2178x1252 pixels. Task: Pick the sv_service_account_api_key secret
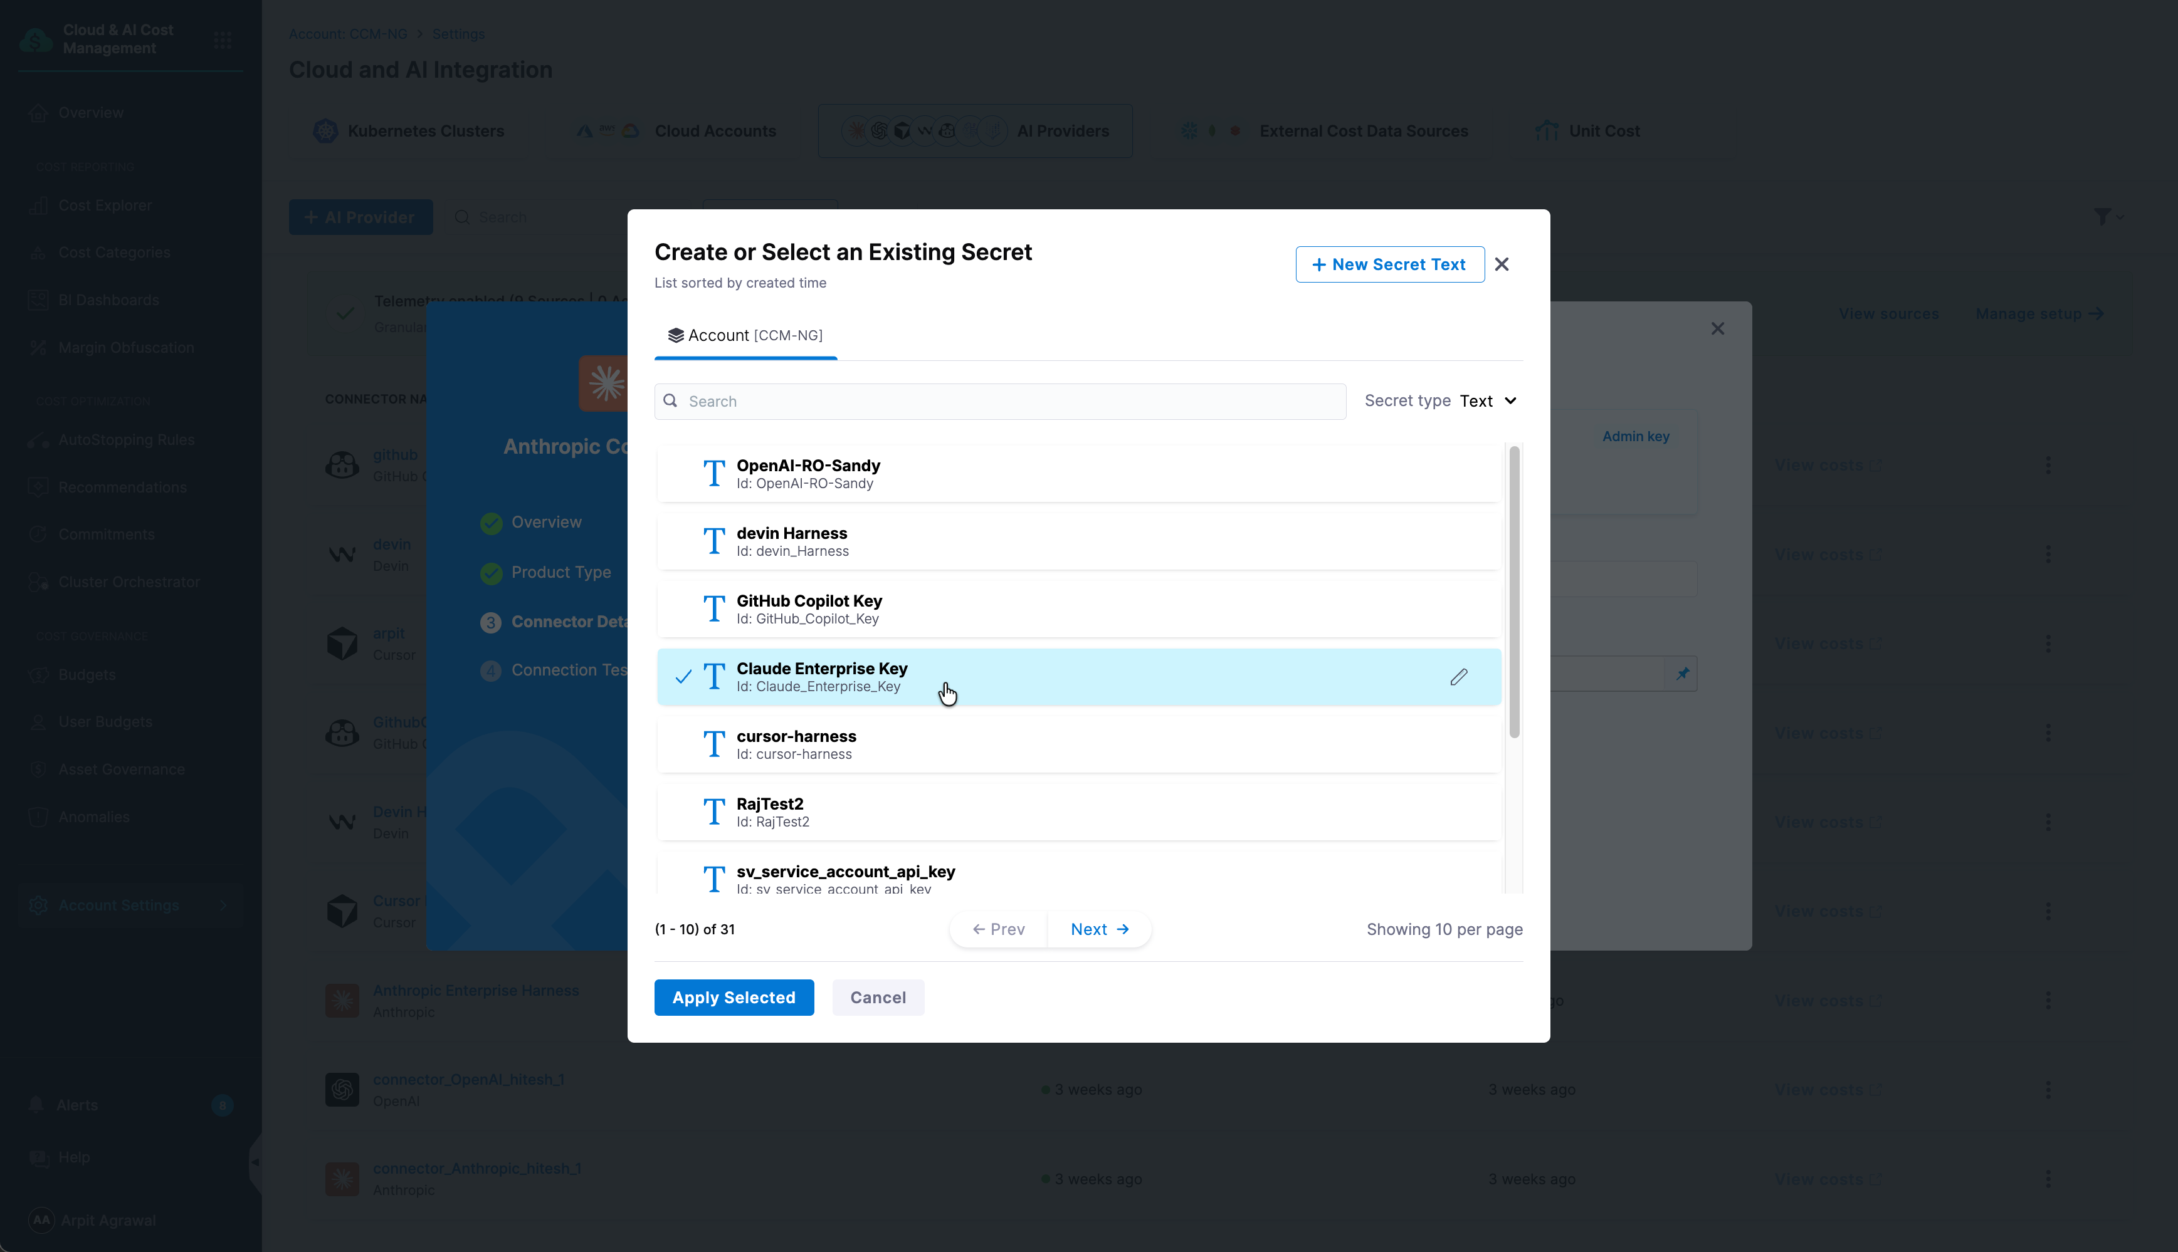point(1079,874)
